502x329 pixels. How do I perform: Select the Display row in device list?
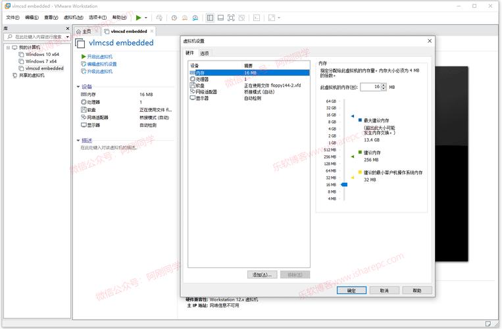[x=249, y=98]
